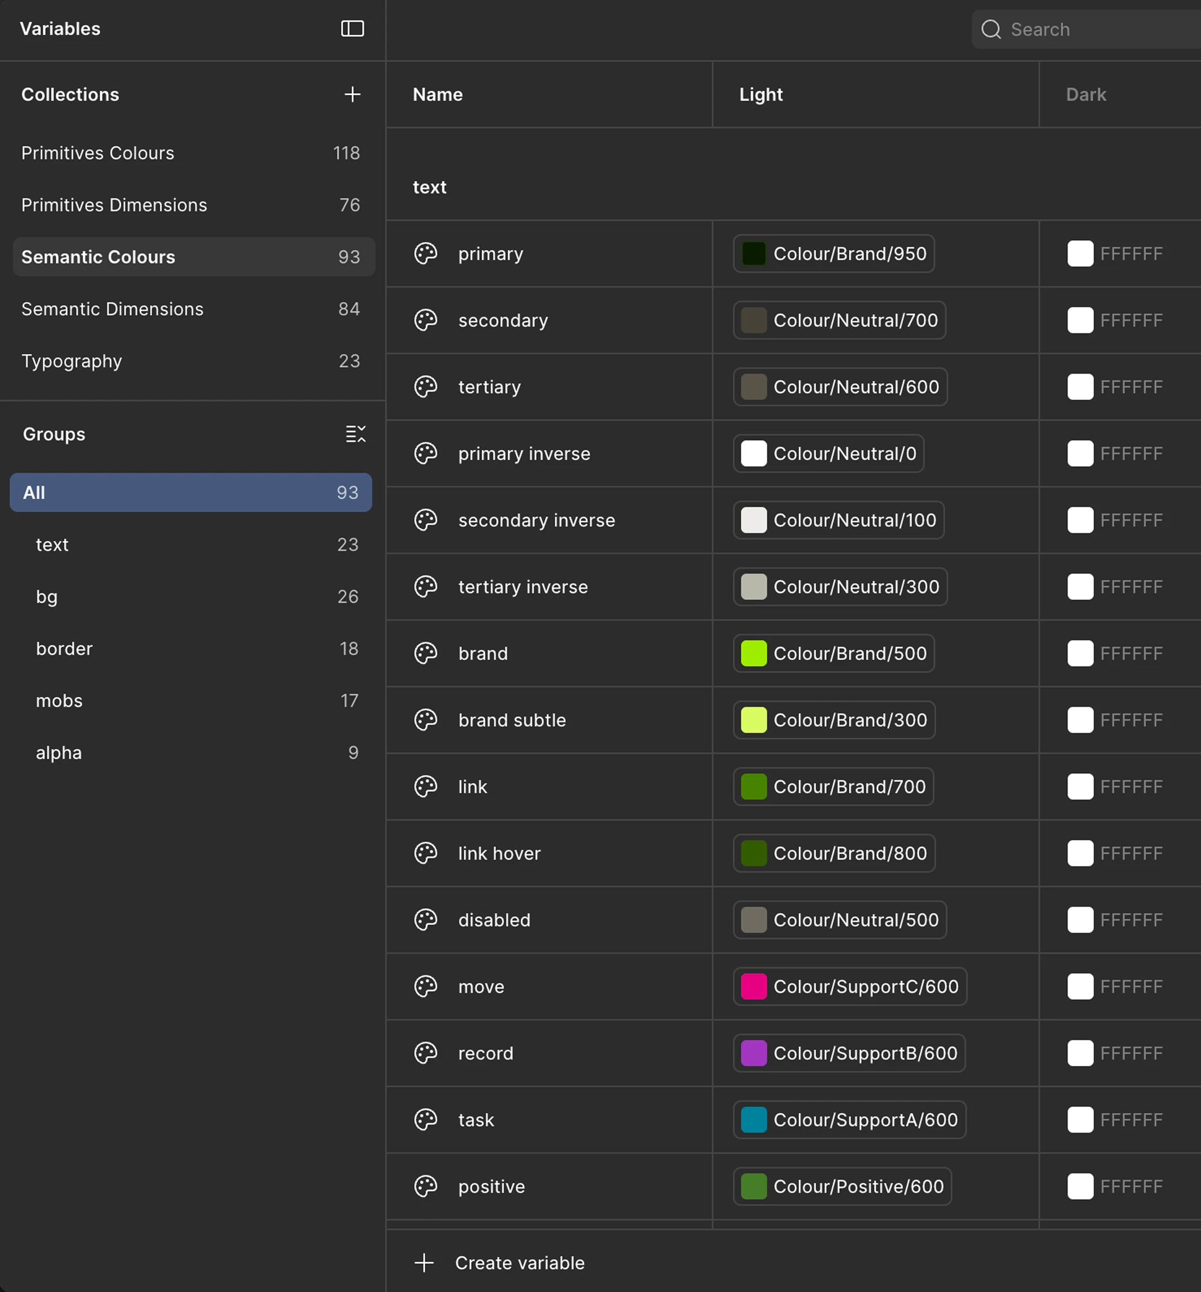The height and width of the screenshot is (1292, 1201).
Task: Click the palette icon for brand
Action: (x=426, y=653)
